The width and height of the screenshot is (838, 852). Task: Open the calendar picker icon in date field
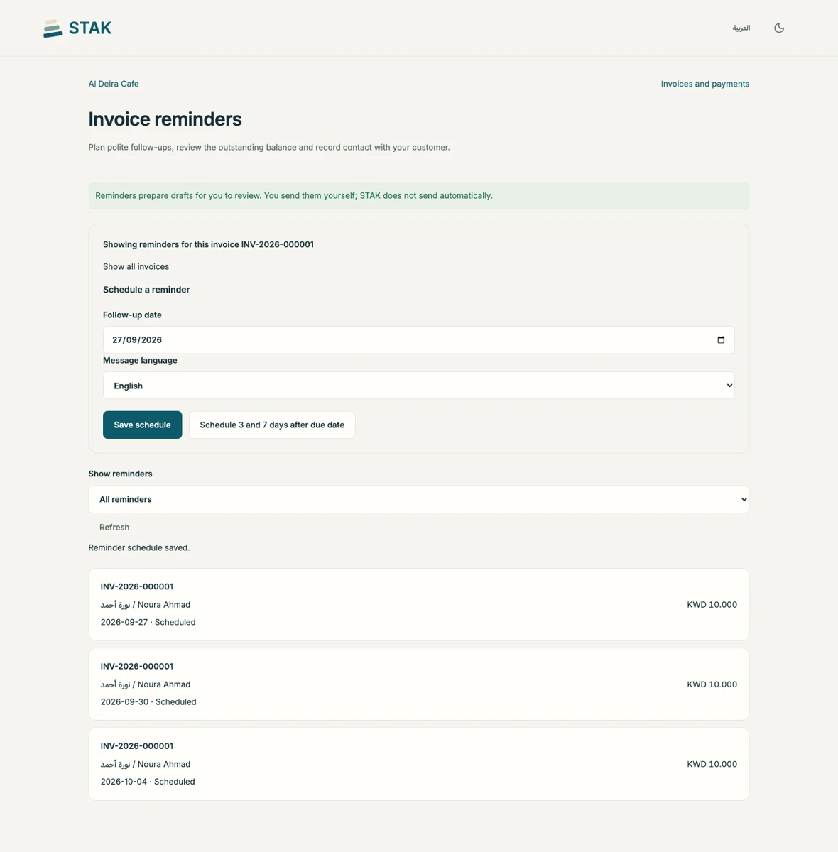(x=721, y=340)
